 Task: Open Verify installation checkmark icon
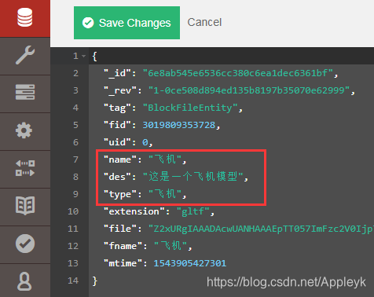[25, 244]
